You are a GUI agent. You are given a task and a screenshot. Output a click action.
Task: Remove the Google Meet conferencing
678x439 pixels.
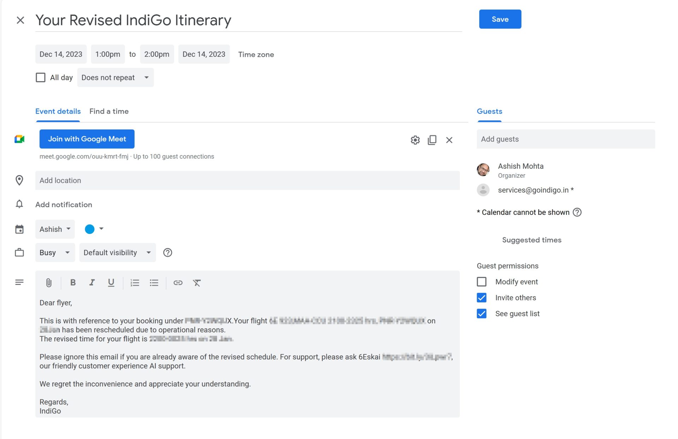pyautogui.click(x=449, y=140)
